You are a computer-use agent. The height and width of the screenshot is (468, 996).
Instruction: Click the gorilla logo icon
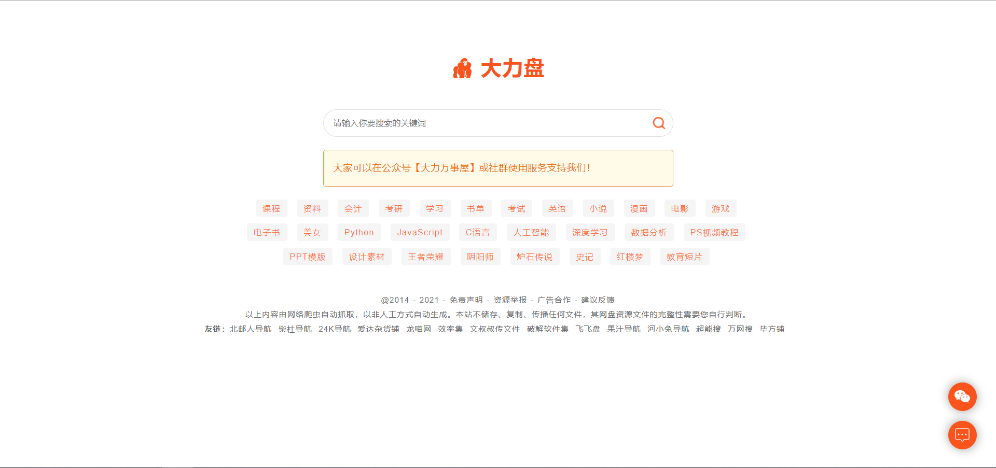(x=463, y=68)
